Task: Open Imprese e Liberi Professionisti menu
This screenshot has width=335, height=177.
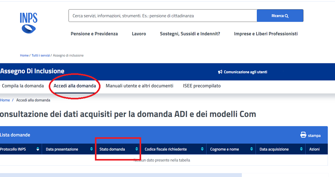Action: pos(266,34)
